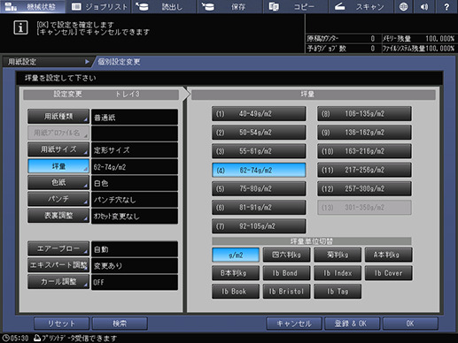This screenshot has height=343, width=458.
Task: Open the エアーブロー setting
Action: click(x=58, y=248)
